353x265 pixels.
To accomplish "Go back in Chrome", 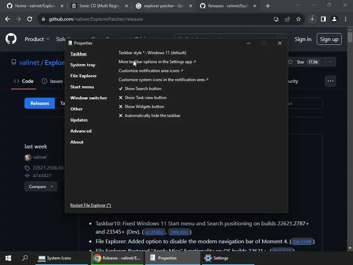I will point(8,19).
